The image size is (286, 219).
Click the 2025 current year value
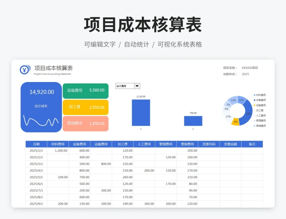[245, 74]
